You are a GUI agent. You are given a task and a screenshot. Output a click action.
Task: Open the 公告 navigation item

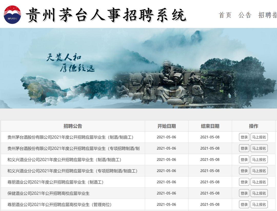pos(245,15)
